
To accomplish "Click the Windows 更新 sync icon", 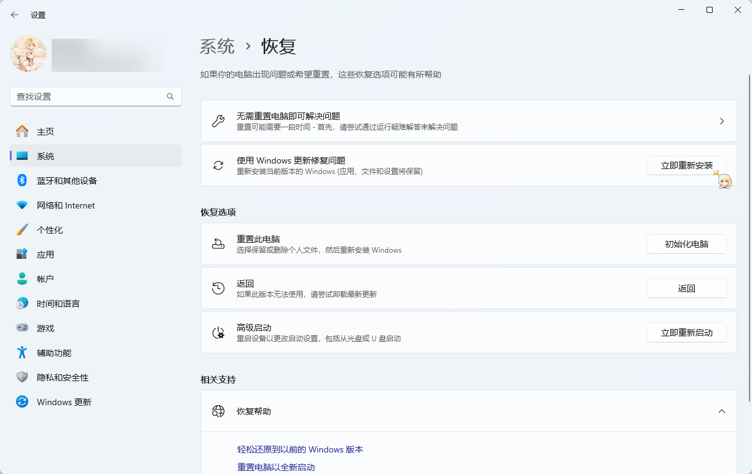I will (22, 402).
